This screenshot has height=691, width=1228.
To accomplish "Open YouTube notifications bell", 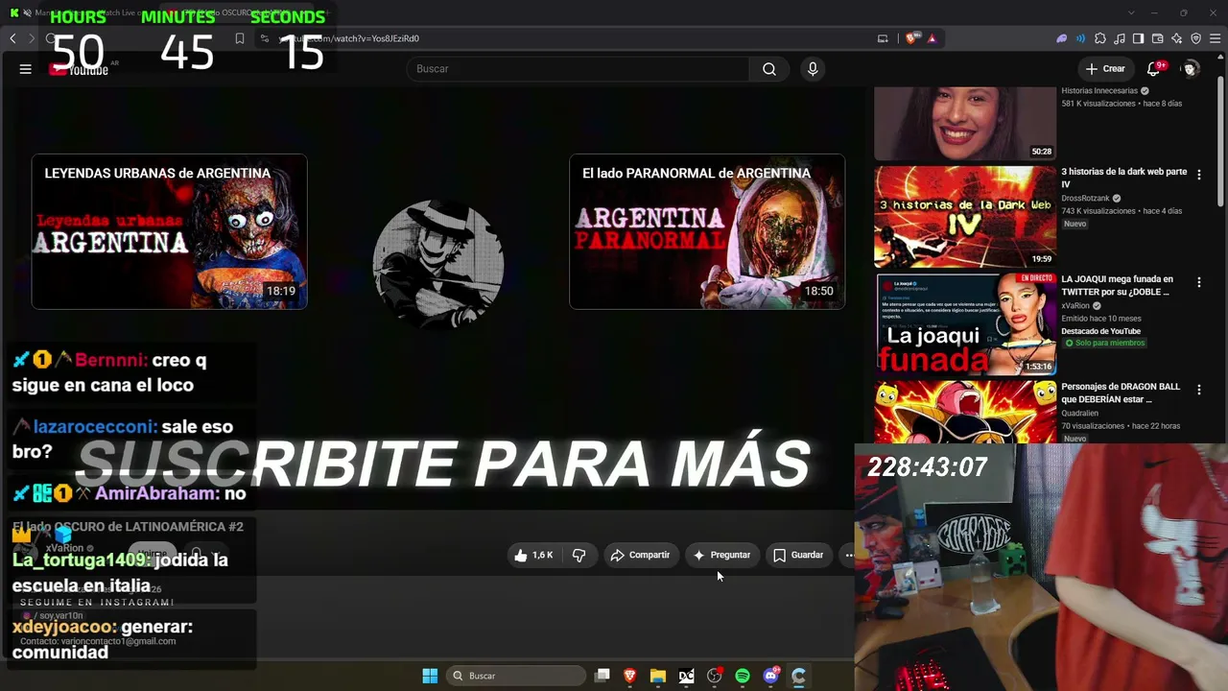I will 1154,69.
